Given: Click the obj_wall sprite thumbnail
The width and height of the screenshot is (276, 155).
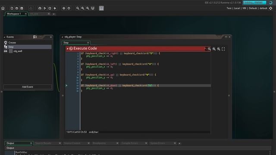Looking at the screenshot, I should [x=11, y=51].
